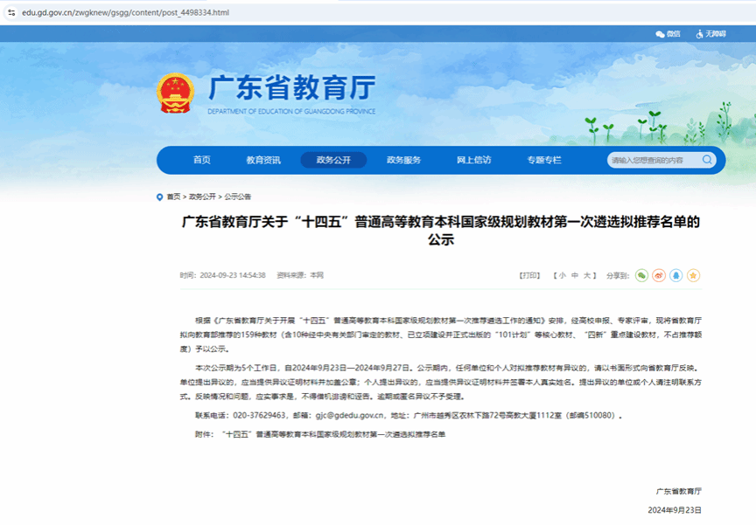Click the WeChat share icon
Screen dimensions: 756x525
[x=641, y=275]
